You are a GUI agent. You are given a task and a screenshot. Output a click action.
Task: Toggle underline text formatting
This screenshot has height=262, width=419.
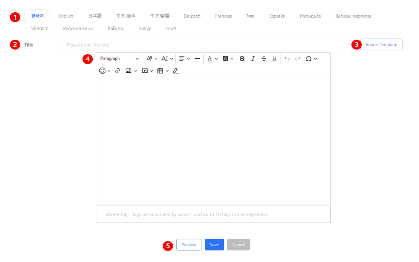click(274, 59)
